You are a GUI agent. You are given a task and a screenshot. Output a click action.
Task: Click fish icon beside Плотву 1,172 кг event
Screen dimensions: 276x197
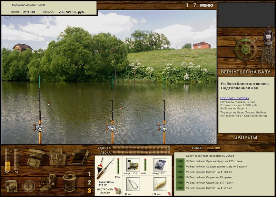[x=180, y=188]
